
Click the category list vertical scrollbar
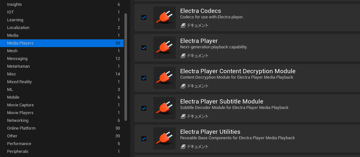[126, 67]
